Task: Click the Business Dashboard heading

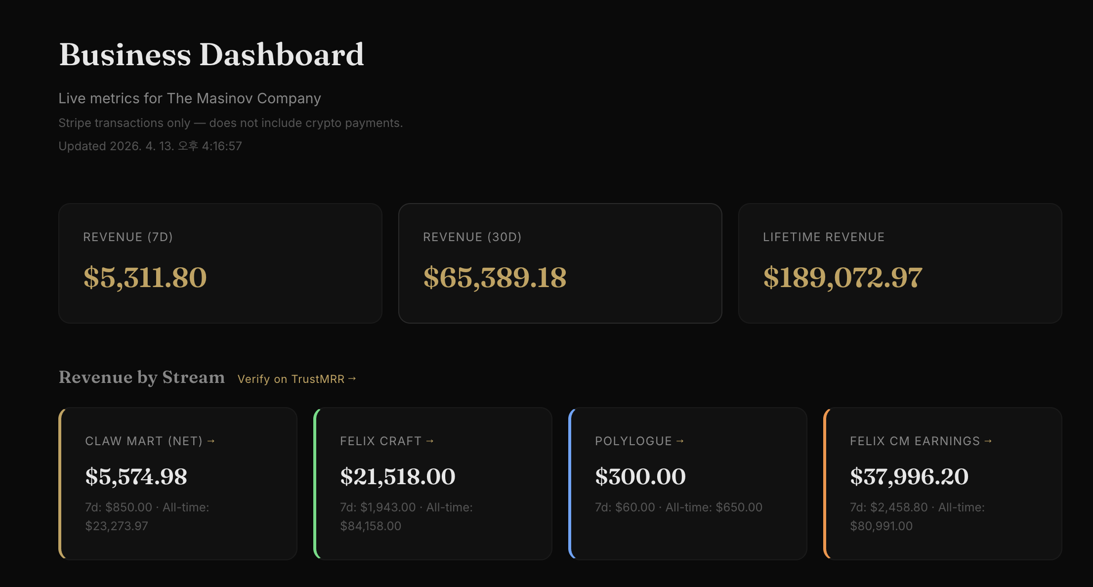Action: coord(211,54)
